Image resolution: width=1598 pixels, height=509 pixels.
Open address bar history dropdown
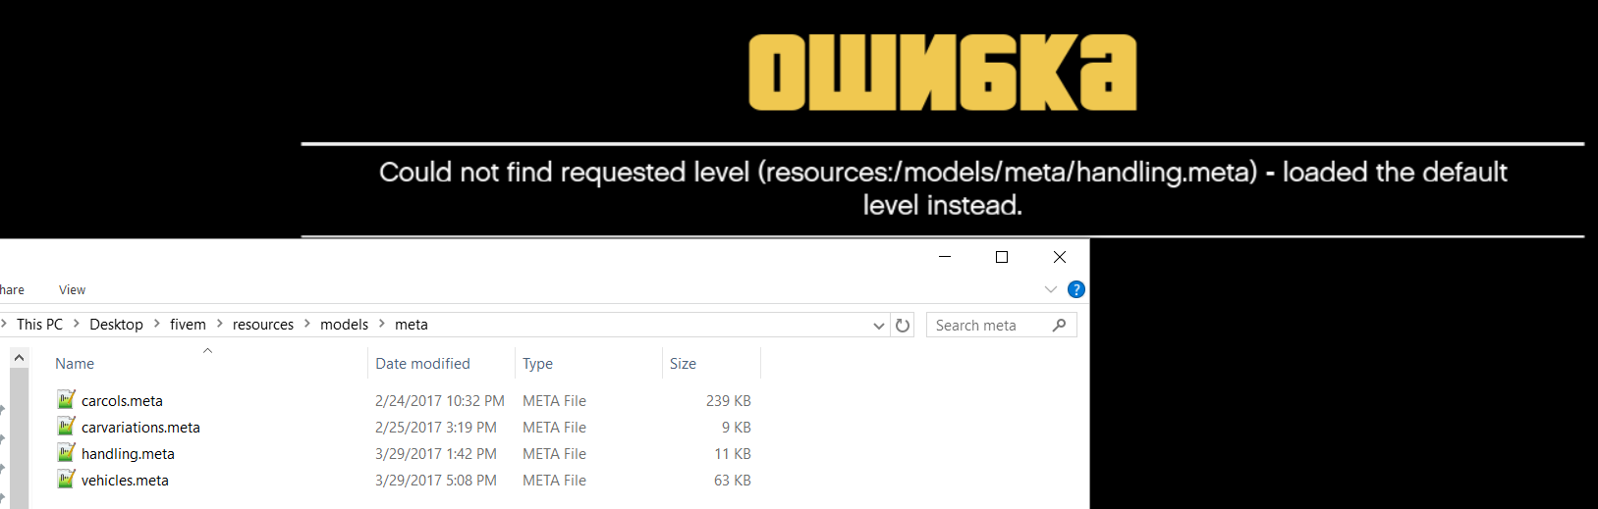click(x=879, y=326)
